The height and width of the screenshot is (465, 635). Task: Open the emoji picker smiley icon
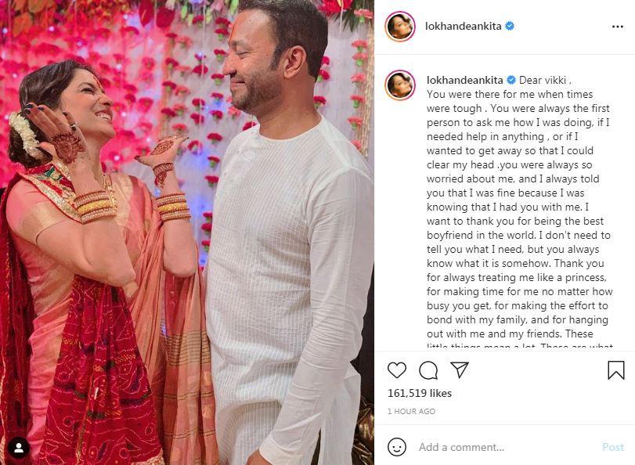(x=397, y=447)
